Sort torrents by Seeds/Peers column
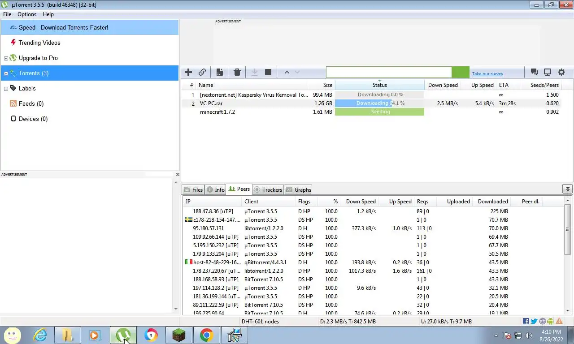The width and height of the screenshot is (574, 344). point(541,85)
